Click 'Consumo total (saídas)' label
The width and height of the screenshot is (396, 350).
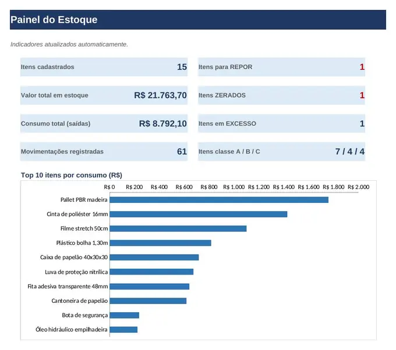pos(55,124)
